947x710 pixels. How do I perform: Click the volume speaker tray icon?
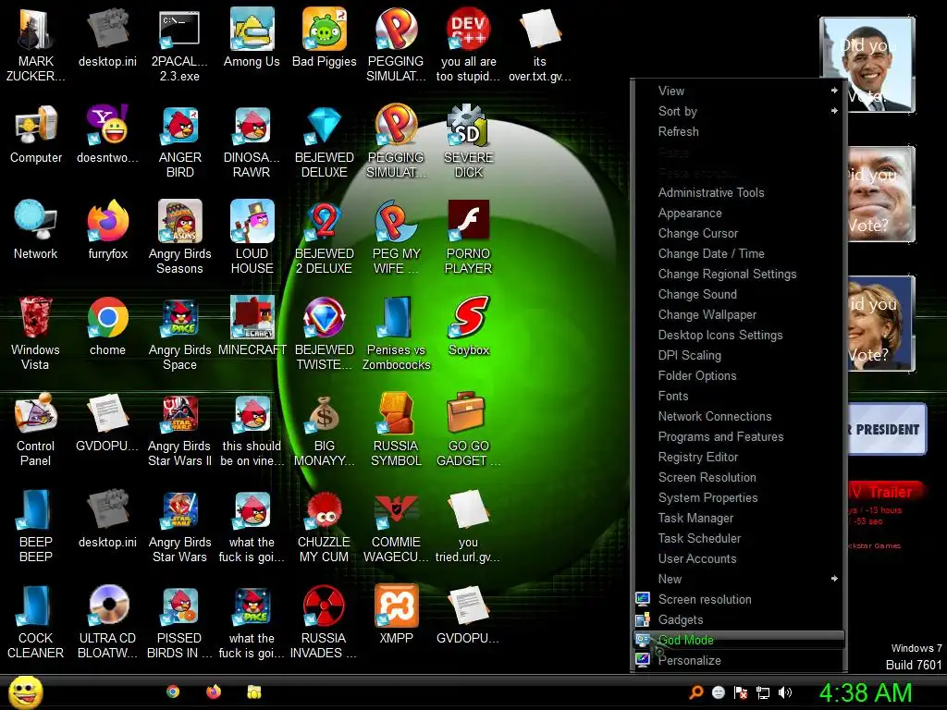[785, 692]
